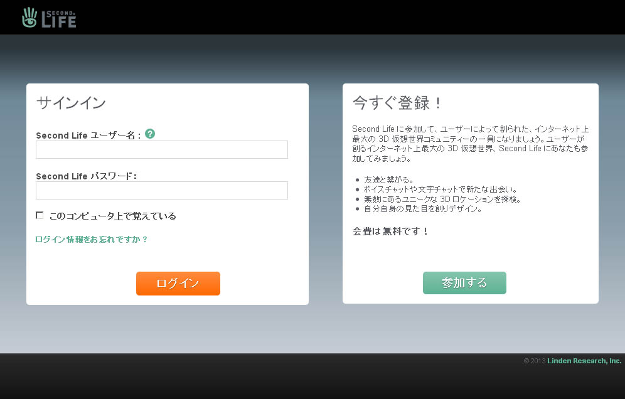
Task: Focus the Second Life ユーザー名 input field
Action: pyautogui.click(x=162, y=149)
